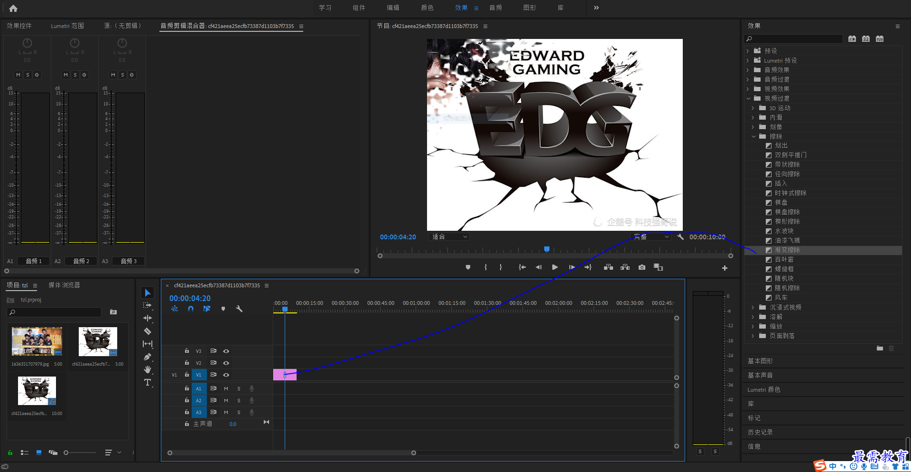Click the pink clip on V1
The image size is (911, 472).
click(285, 375)
